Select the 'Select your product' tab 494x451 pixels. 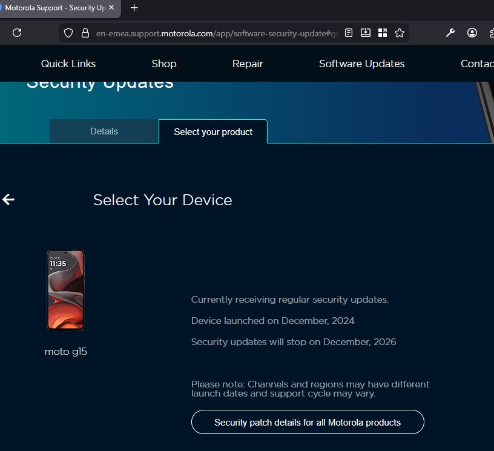213,132
